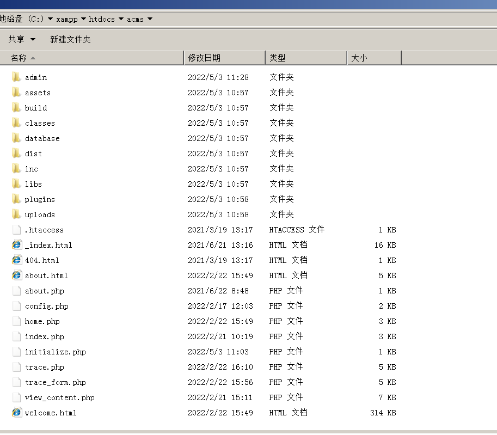Viewport: 497px width, 435px height.
Task: Click the 16 KB size value
Action: click(385, 245)
